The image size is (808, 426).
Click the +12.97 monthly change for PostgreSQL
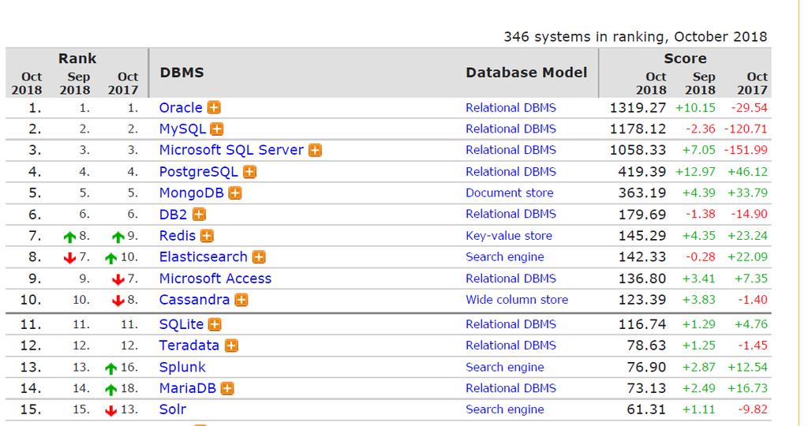click(695, 171)
